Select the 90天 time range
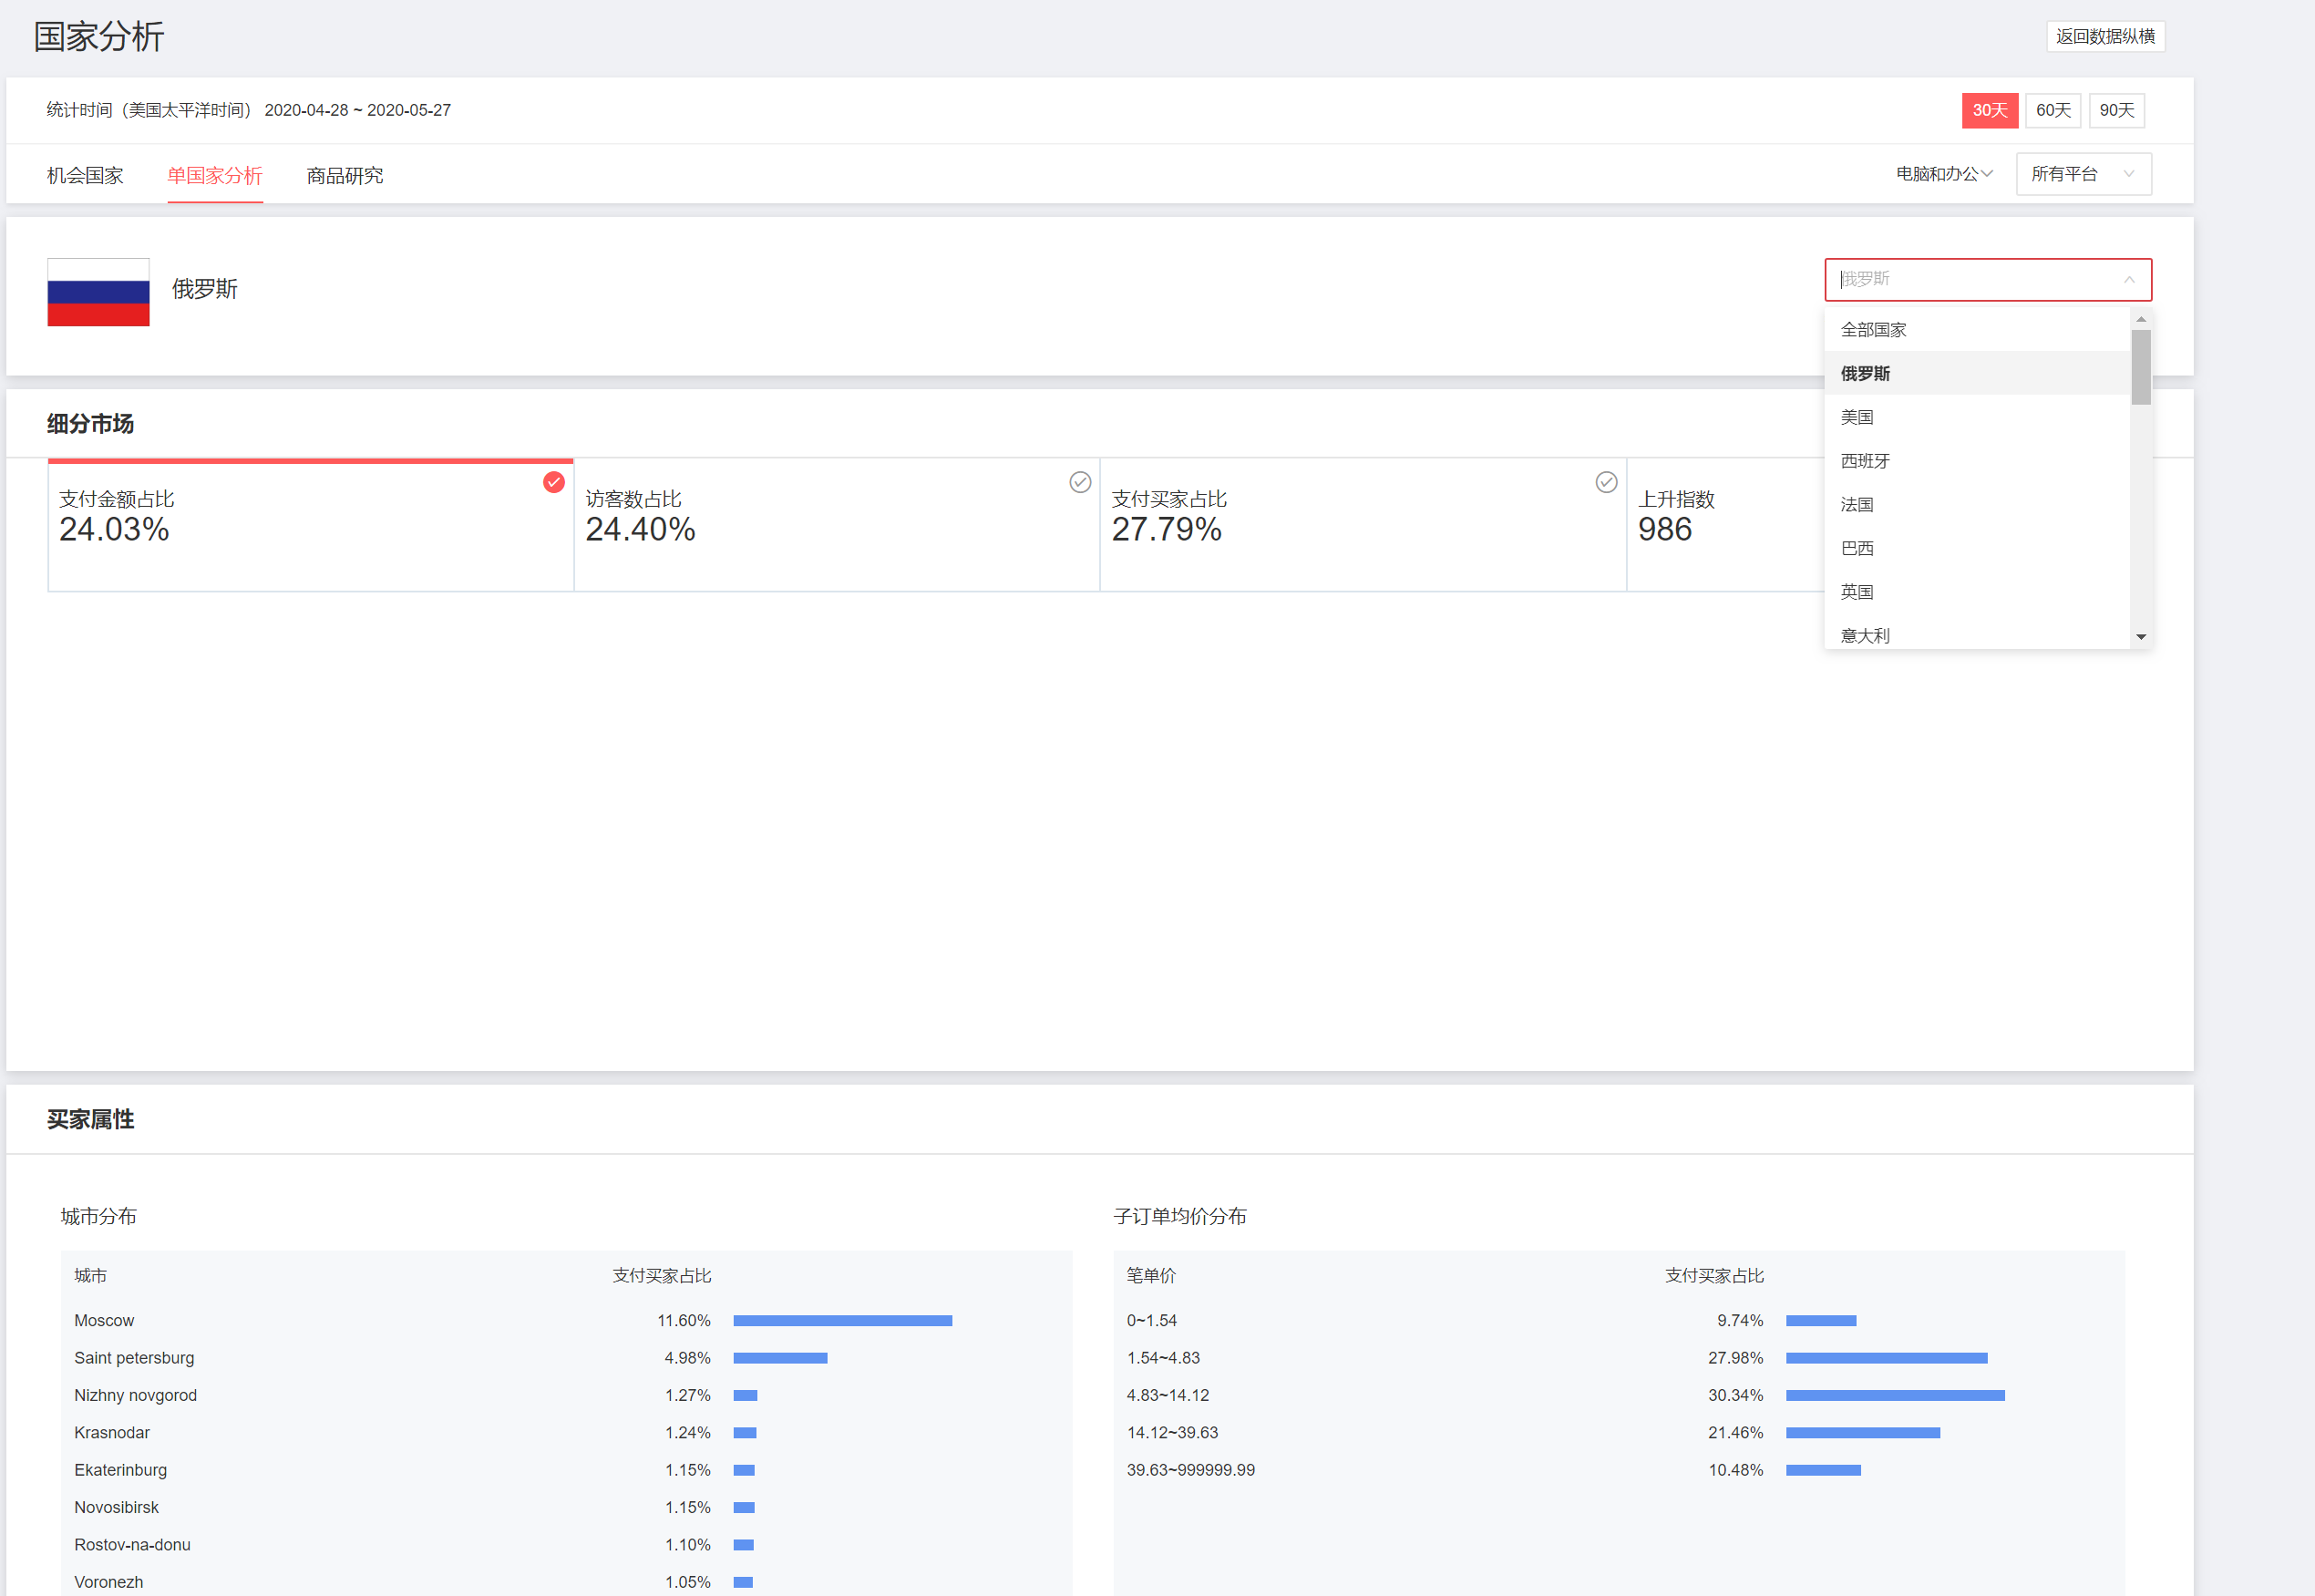The height and width of the screenshot is (1596, 2315). point(2116,110)
